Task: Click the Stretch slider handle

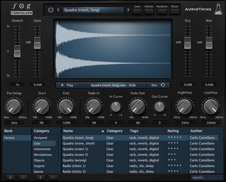Action: (x=17, y=51)
